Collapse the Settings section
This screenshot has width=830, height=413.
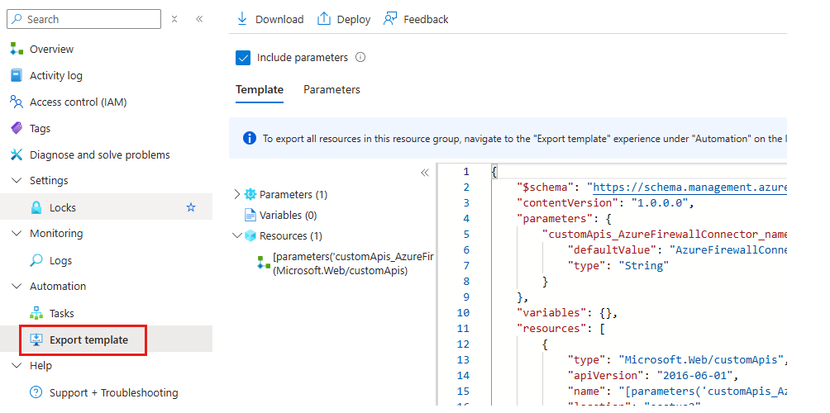[17, 180]
